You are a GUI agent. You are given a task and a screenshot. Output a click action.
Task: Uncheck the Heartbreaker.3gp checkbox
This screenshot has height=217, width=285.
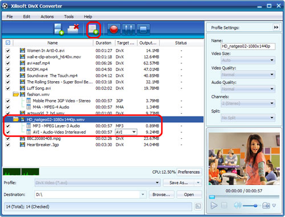8,145
